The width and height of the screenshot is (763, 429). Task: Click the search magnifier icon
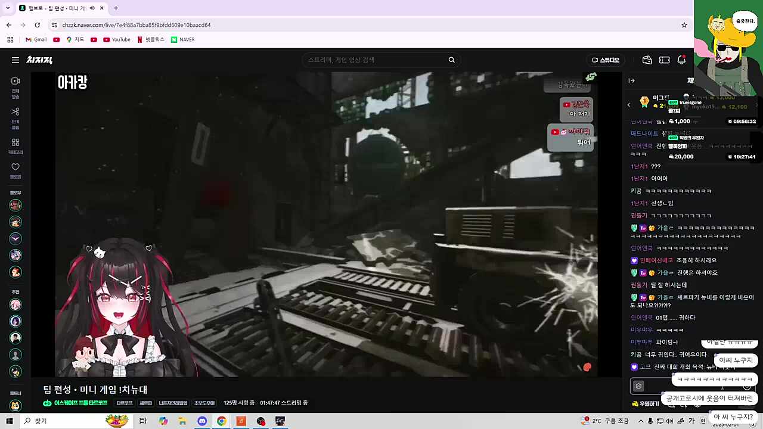(451, 60)
